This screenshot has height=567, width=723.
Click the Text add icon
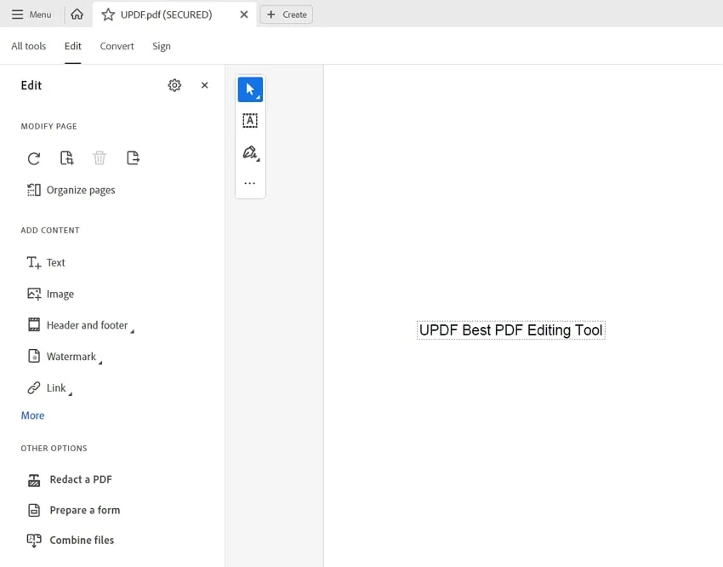(34, 262)
